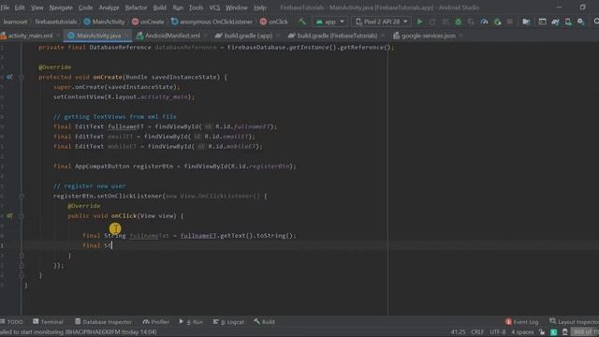The width and height of the screenshot is (599, 337).
Task: Open the Layout Inspector panel
Action: (574, 322)
